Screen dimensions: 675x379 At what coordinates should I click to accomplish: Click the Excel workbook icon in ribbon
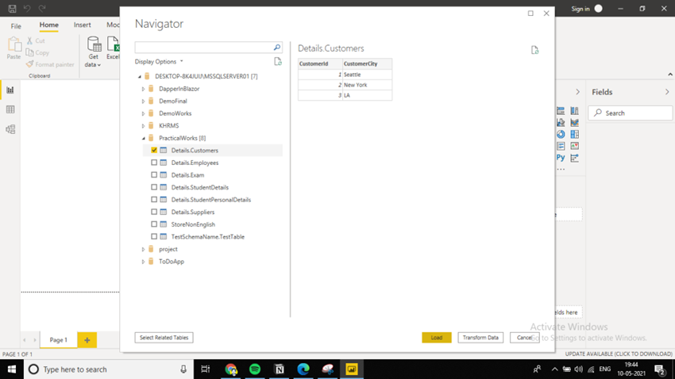click(x=114, y=44)
